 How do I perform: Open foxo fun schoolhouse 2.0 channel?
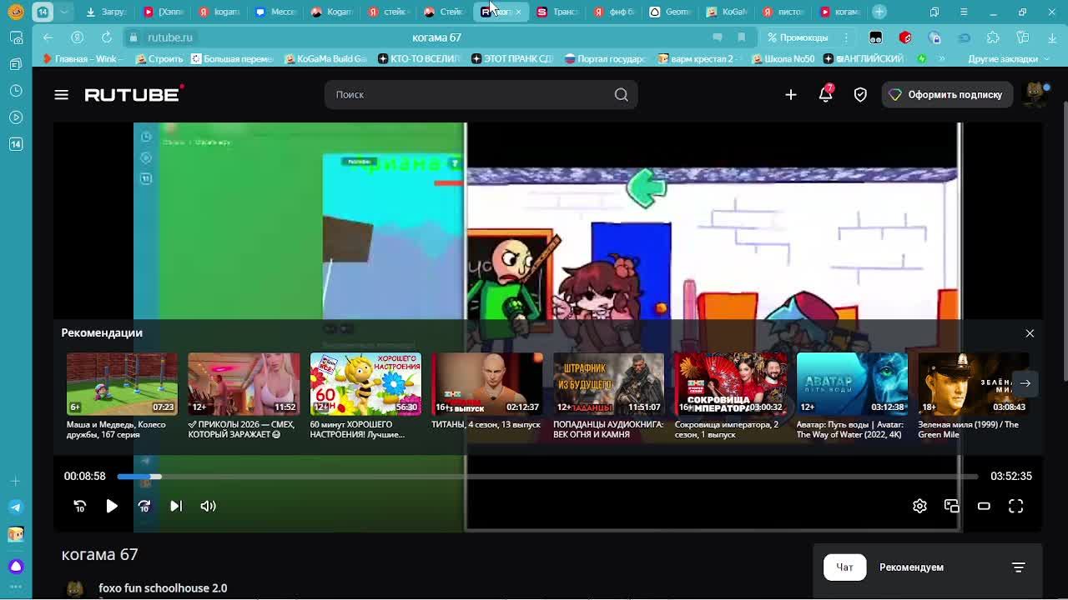(163, 588)
